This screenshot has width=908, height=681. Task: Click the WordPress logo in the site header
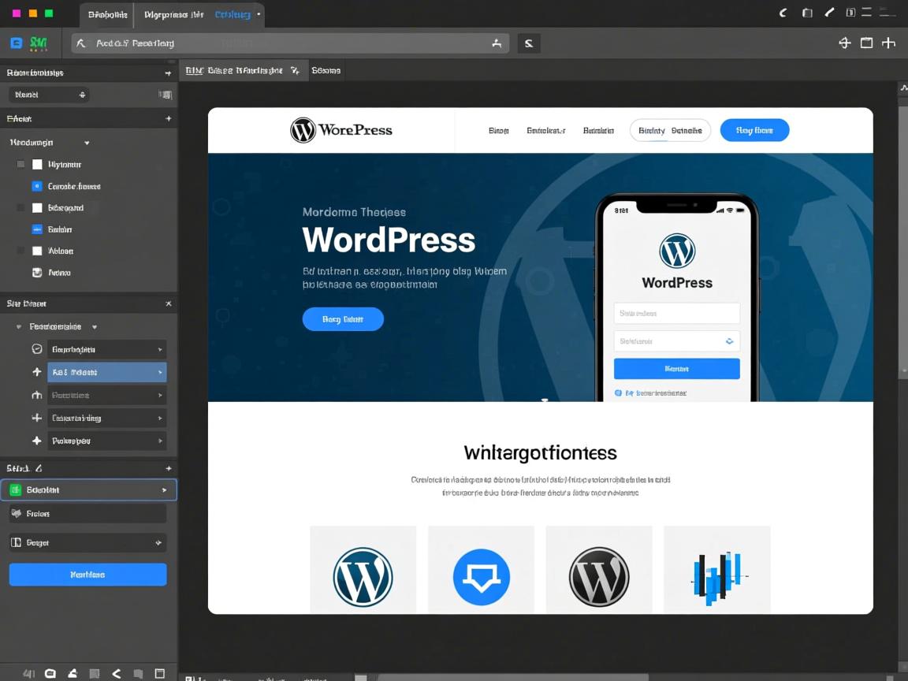[340, 130]
